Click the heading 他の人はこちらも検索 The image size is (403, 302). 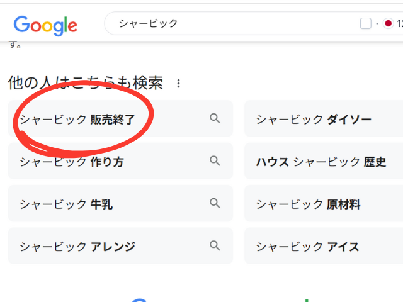[x=86, y=82]
